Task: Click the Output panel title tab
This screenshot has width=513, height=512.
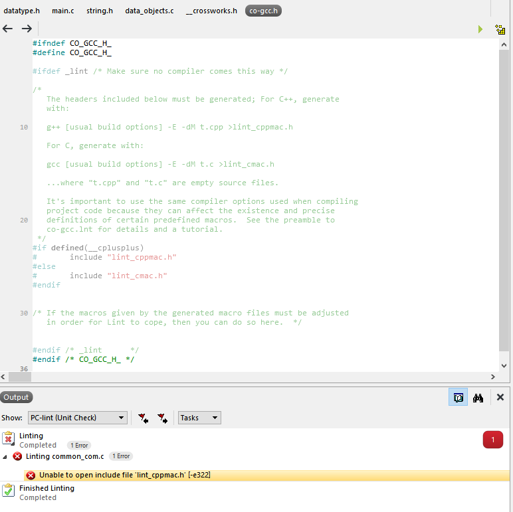Action: (16, 397)
